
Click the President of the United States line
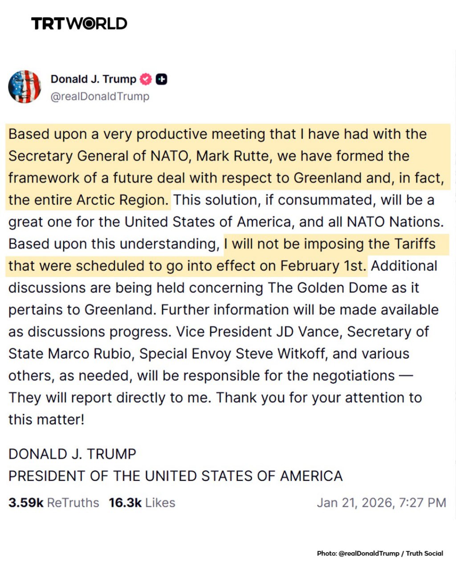pos(175,476)
